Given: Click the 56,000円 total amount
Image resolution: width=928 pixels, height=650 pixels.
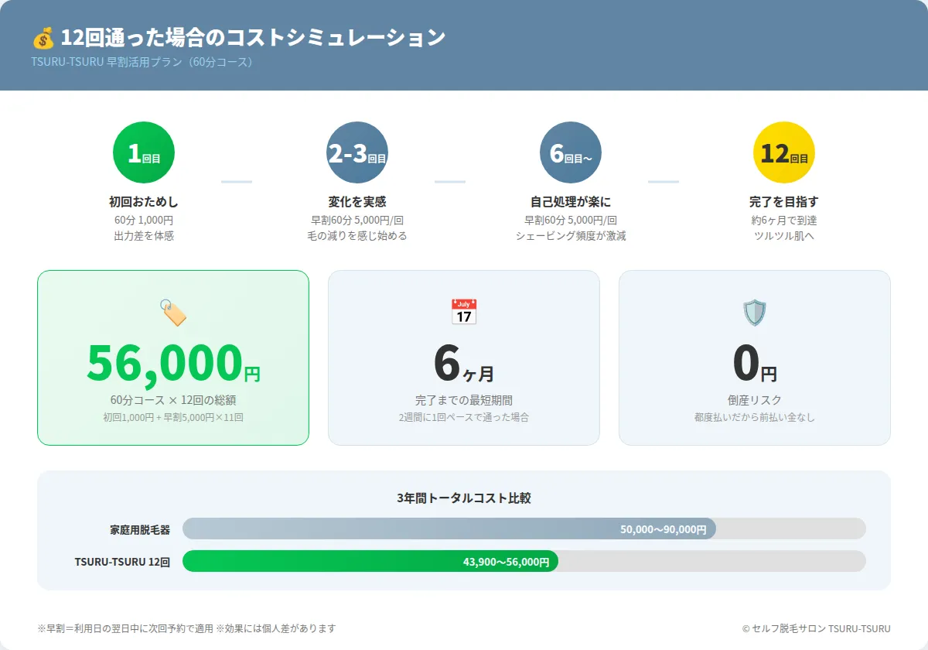Looking at the screenshot, I should (173, 363).
